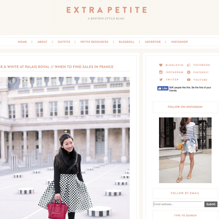Click the Twitter bird icon
This screenshot has height=219, width=219.
[x=161, y=80]
